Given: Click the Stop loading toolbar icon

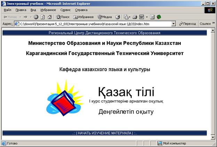Looking at the screenshot, I should point(36,17).
